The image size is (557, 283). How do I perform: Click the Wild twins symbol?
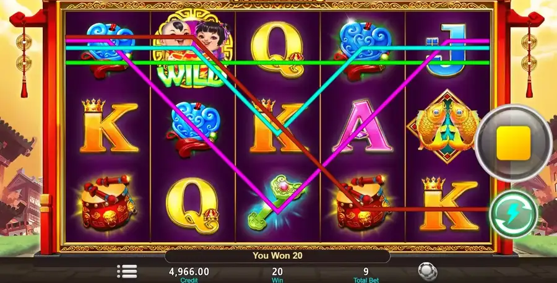tap(191, 49)
